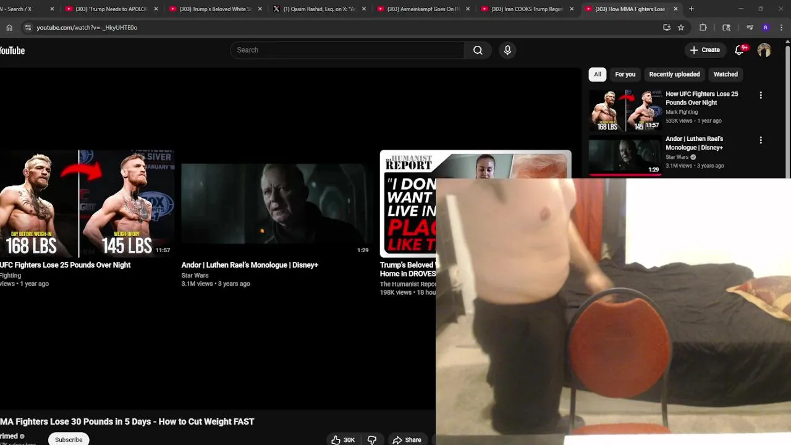Open sidebar title How UFC Fighters Lose 25 Pounds
The width and height of the screenshot is (791, 445).
pos(701,98)
